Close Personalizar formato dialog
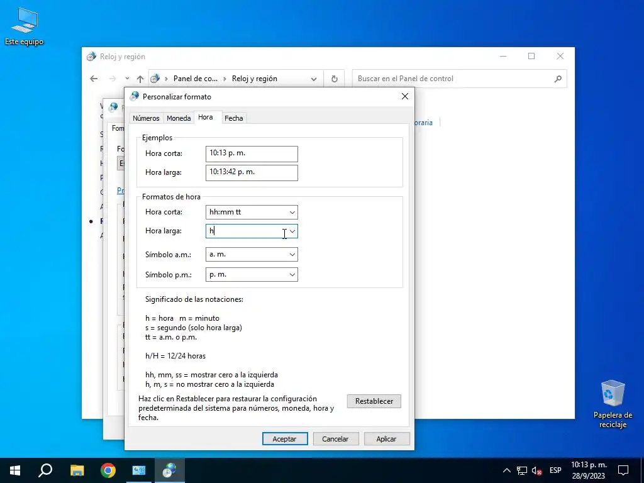Screen dimensions: 644x483 click(404, 96)
